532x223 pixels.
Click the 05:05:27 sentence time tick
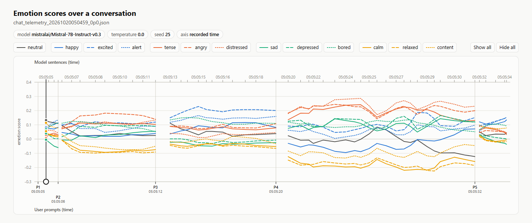(396, 77)
